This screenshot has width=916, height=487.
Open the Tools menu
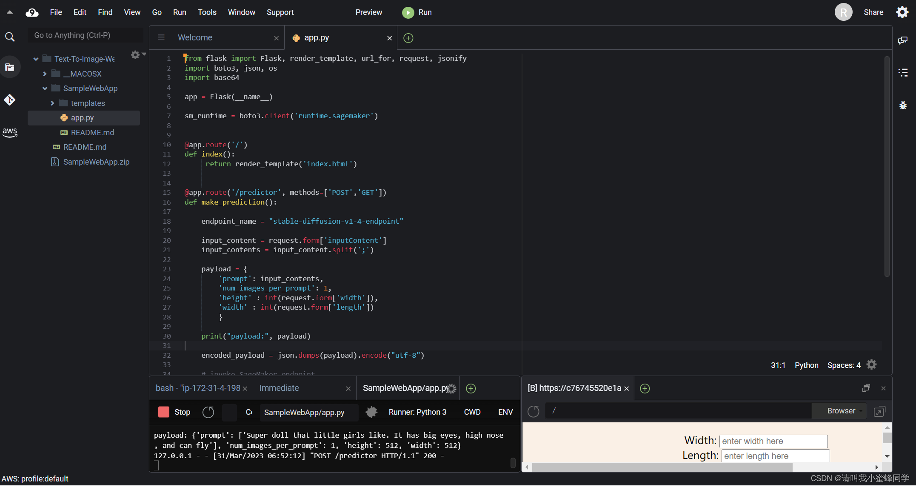point(207,12)
